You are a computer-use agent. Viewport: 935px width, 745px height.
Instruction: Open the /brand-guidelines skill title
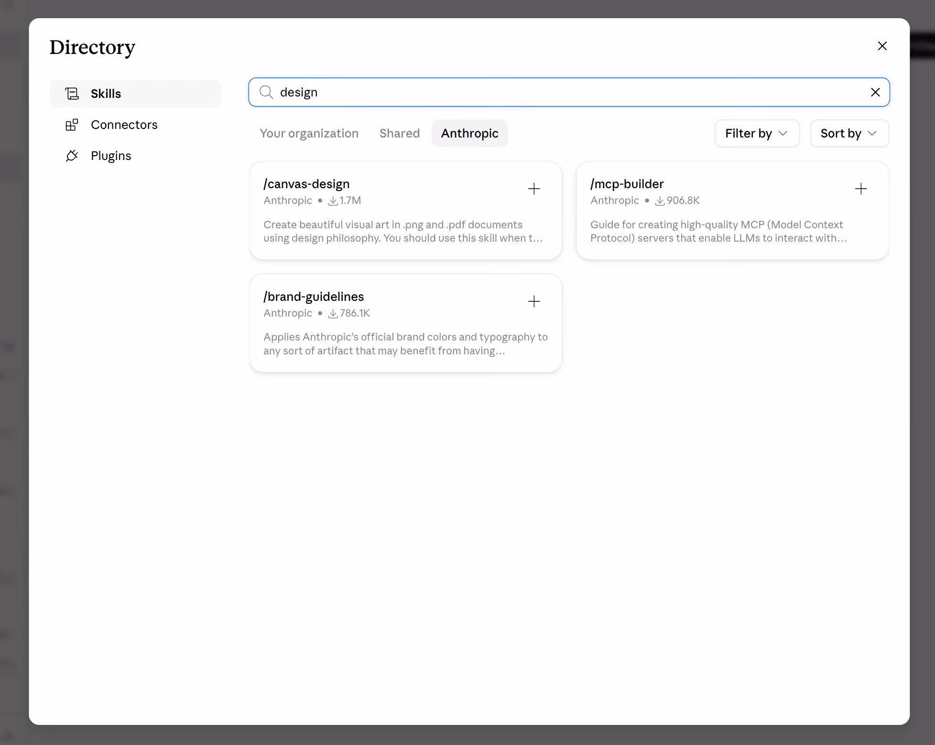314,297
